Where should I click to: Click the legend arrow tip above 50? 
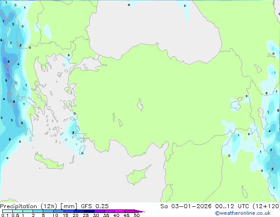click(140, 211)
